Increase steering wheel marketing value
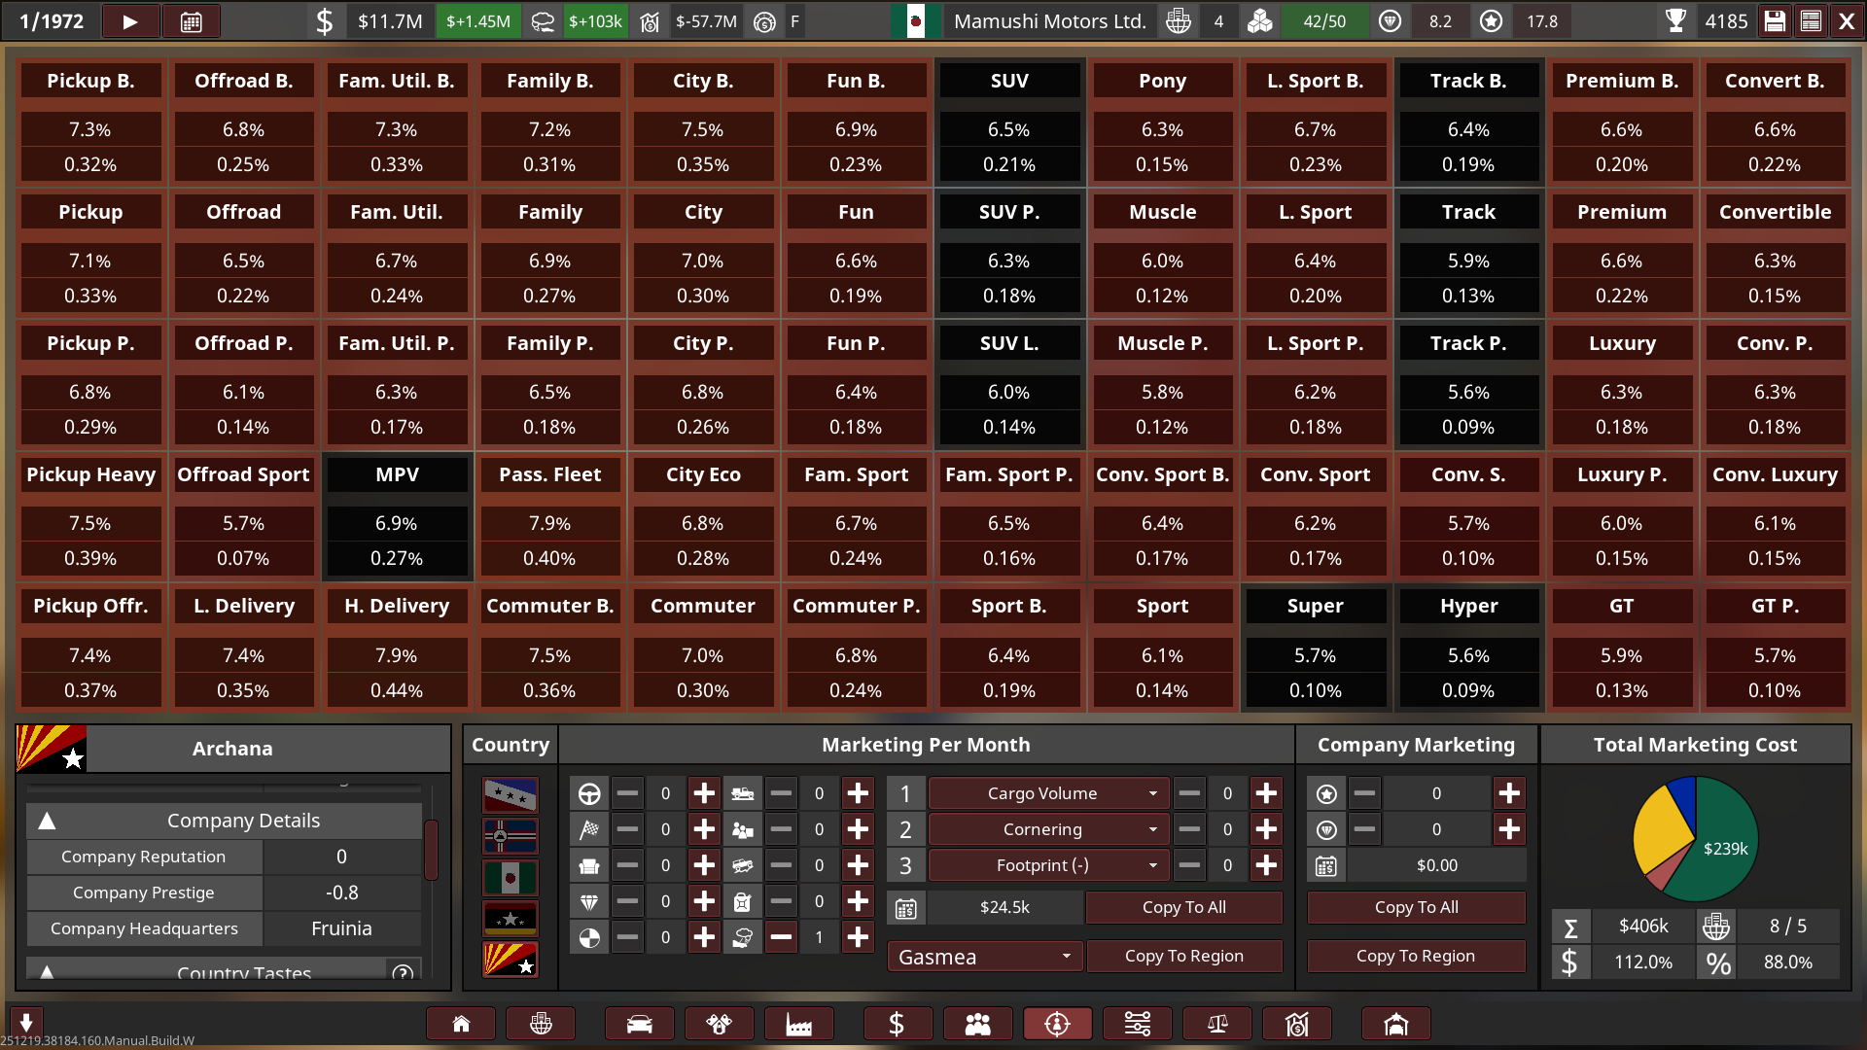This screenshot has width=1867, height=1050. [704, 793]
